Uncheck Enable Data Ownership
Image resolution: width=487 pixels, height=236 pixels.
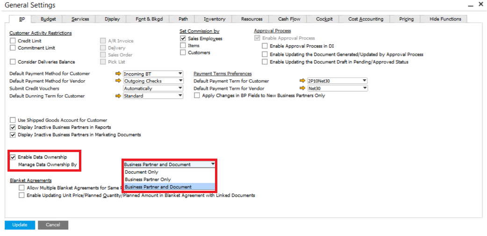[x=13, y=157]
